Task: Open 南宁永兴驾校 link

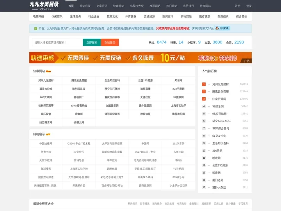Action: pyautogui.click(x=112, y=89)
